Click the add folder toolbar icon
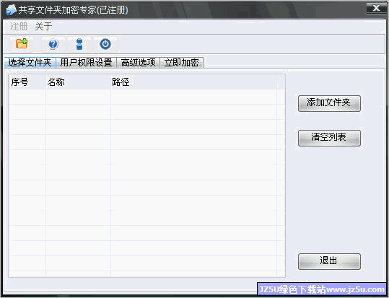This screenshot has height=298, width=389. [22, 44]
